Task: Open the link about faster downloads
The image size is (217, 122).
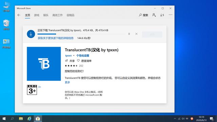Action: pyautogui.click(x=56, y=38)
